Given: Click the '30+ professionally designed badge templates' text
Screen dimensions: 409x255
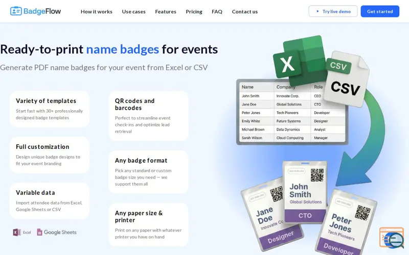Looking at the screenshot, I should [49, 114].
